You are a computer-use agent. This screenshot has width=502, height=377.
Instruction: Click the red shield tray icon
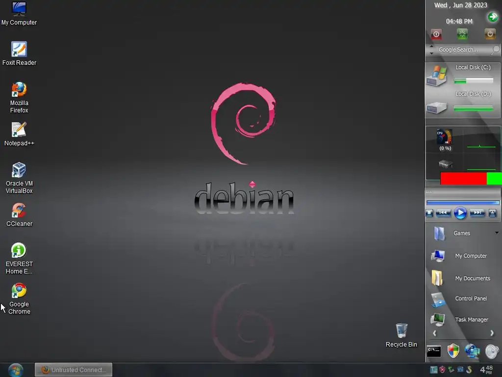point(443,370)
